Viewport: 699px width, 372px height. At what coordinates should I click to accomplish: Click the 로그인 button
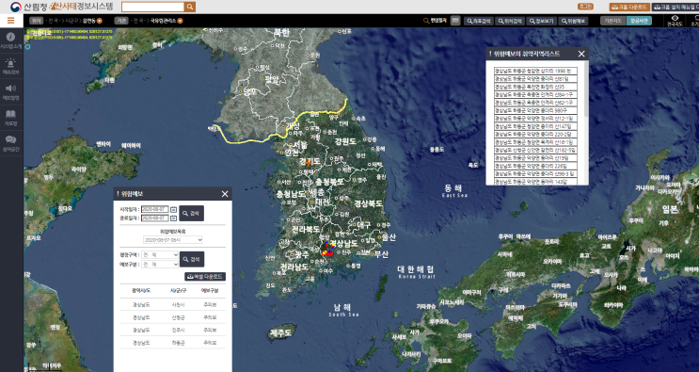(585, 7)
